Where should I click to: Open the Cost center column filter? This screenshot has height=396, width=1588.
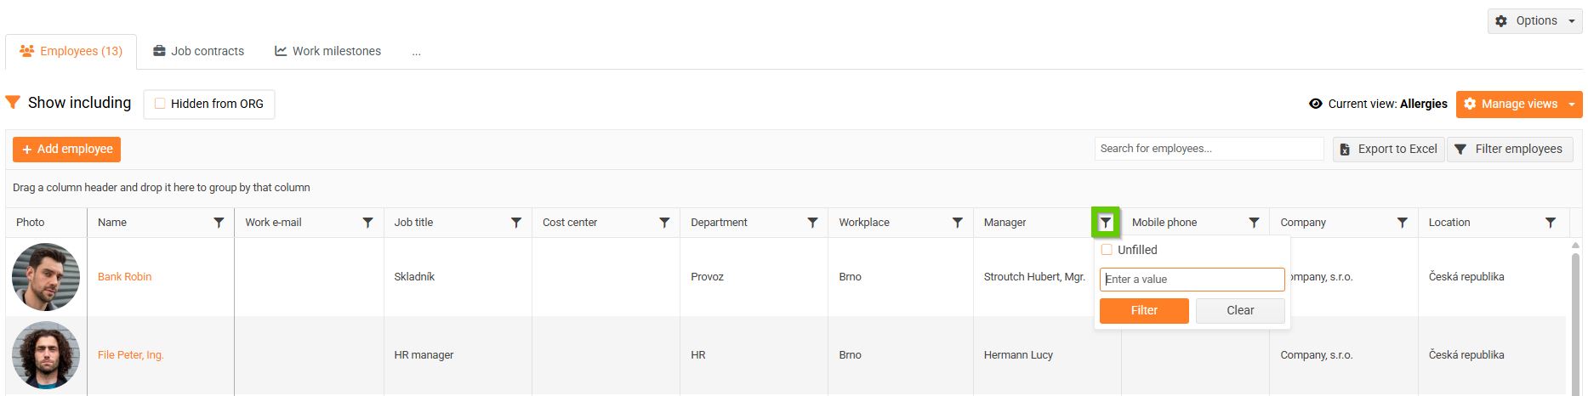click(x=664, y=223)
